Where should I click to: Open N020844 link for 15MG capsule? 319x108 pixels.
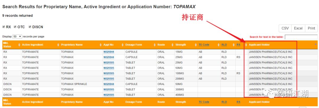[109, 52]
